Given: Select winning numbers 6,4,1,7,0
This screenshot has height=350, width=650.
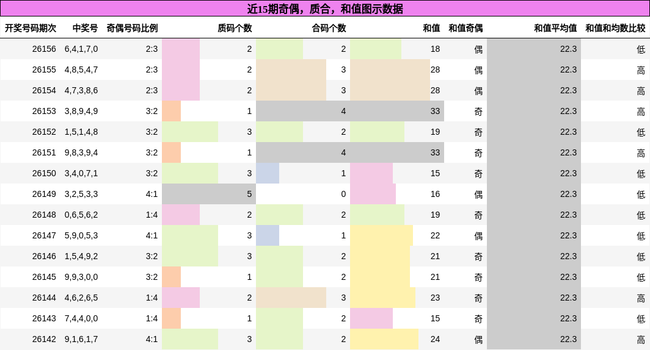Looking at the screenshot, I should (81, 49).
